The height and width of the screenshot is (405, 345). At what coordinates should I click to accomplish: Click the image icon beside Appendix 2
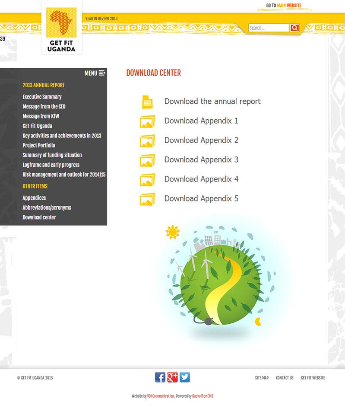(x=147, y=141)
